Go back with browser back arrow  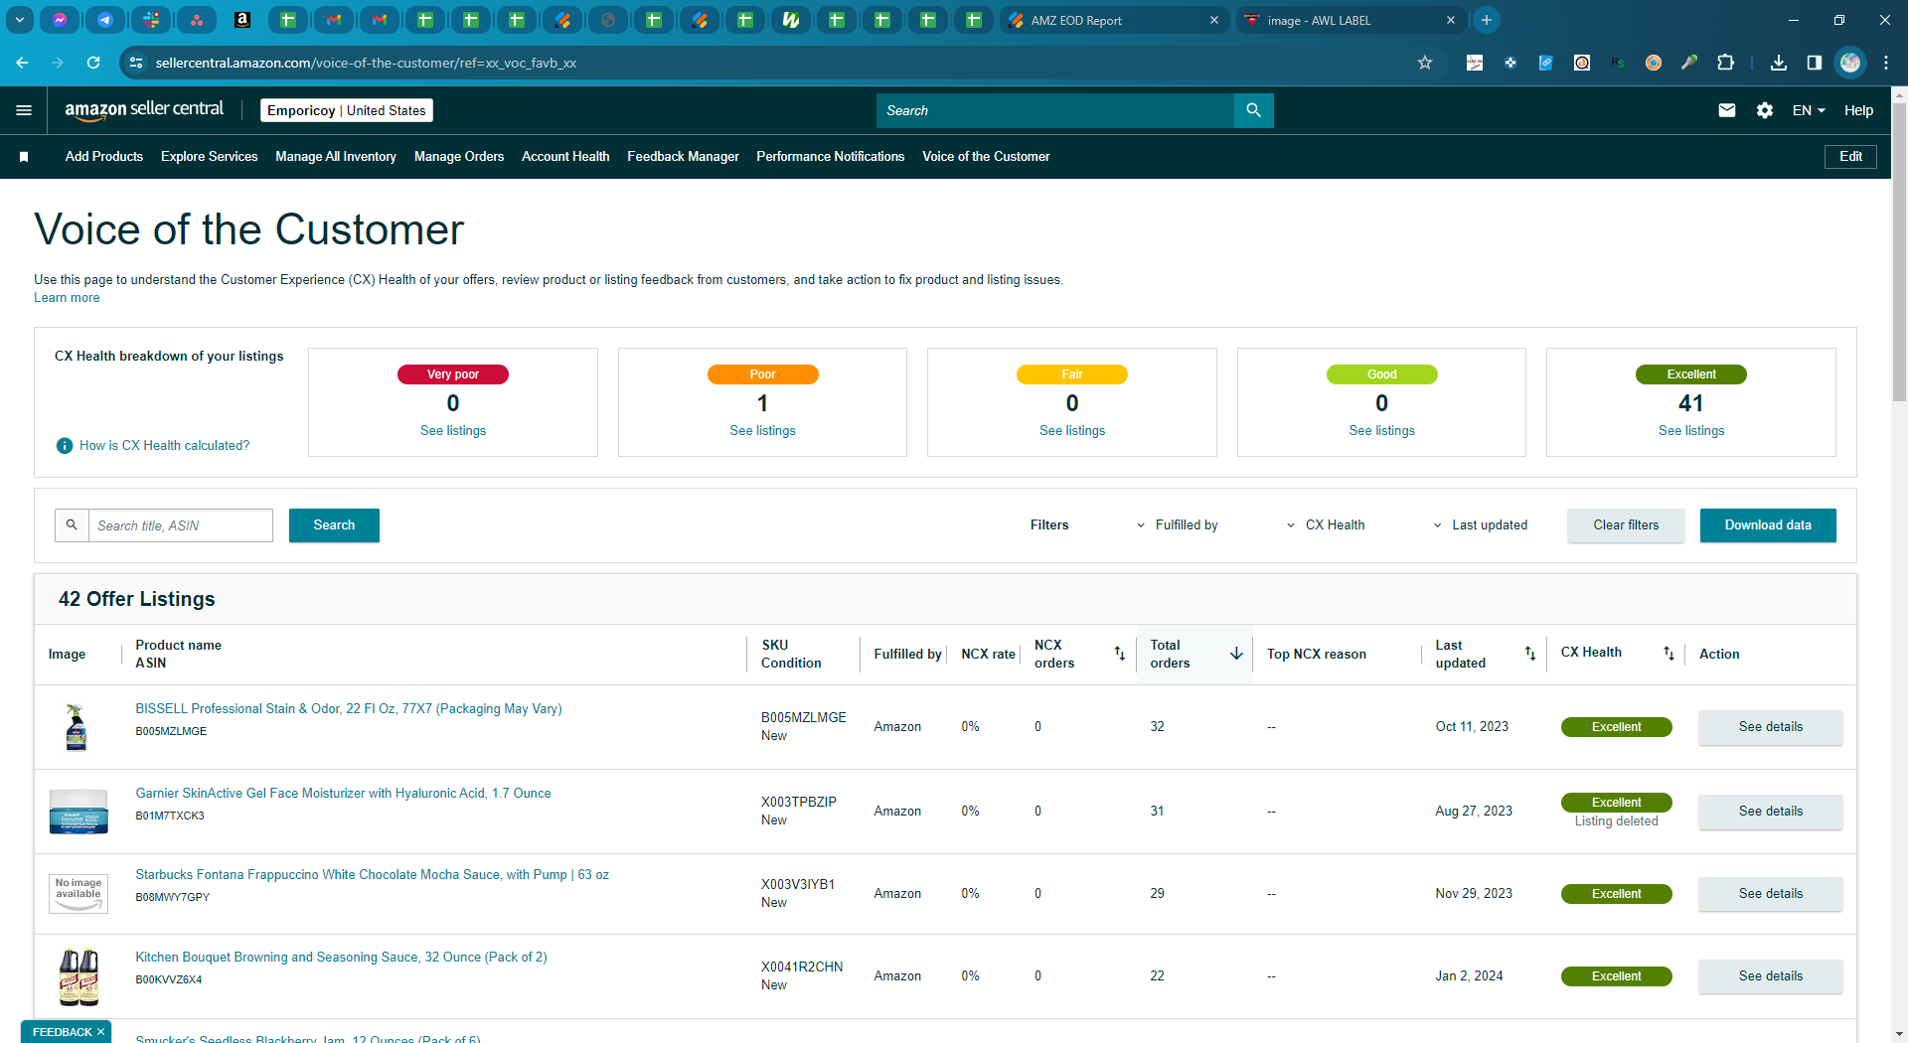pos(22,63)
